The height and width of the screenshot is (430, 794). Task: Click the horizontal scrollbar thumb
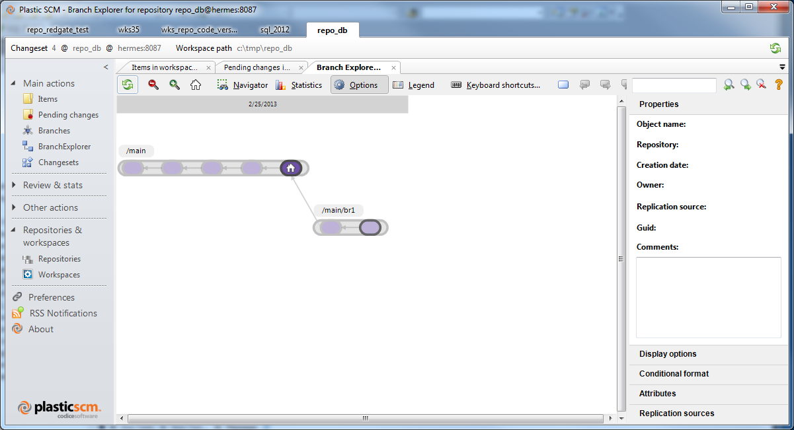366,419
